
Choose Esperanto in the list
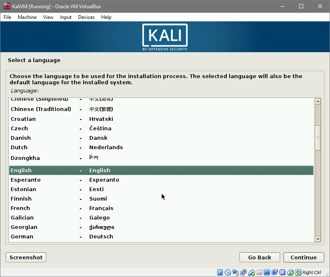tap(161, 180)
